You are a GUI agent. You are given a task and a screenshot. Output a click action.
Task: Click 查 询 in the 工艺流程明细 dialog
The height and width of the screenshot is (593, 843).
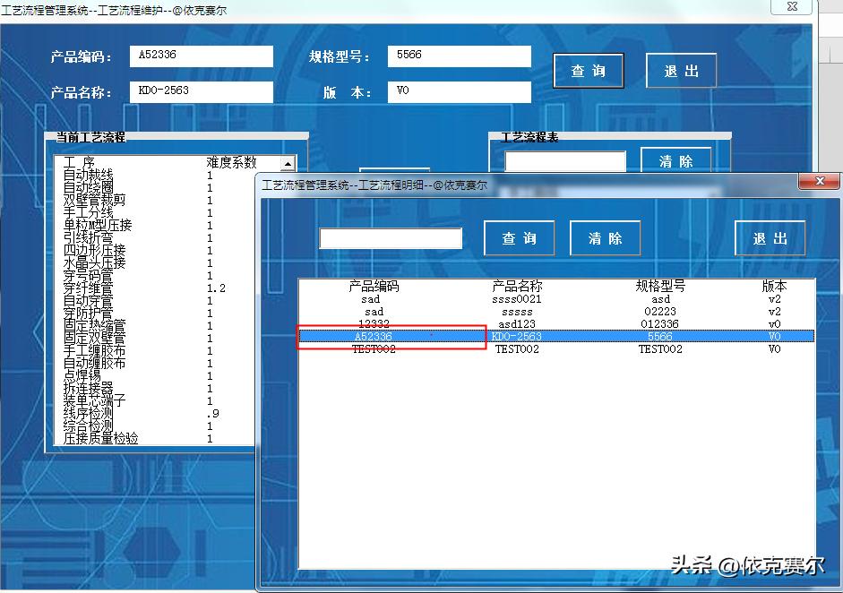[519, 238]
